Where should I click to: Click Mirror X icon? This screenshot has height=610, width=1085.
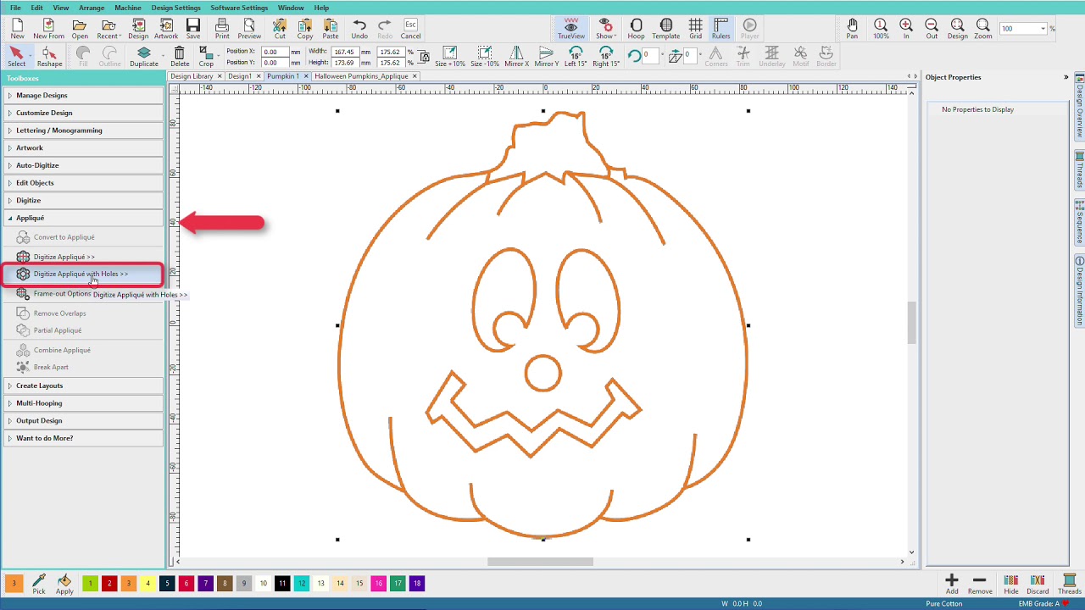click(516, 57)
